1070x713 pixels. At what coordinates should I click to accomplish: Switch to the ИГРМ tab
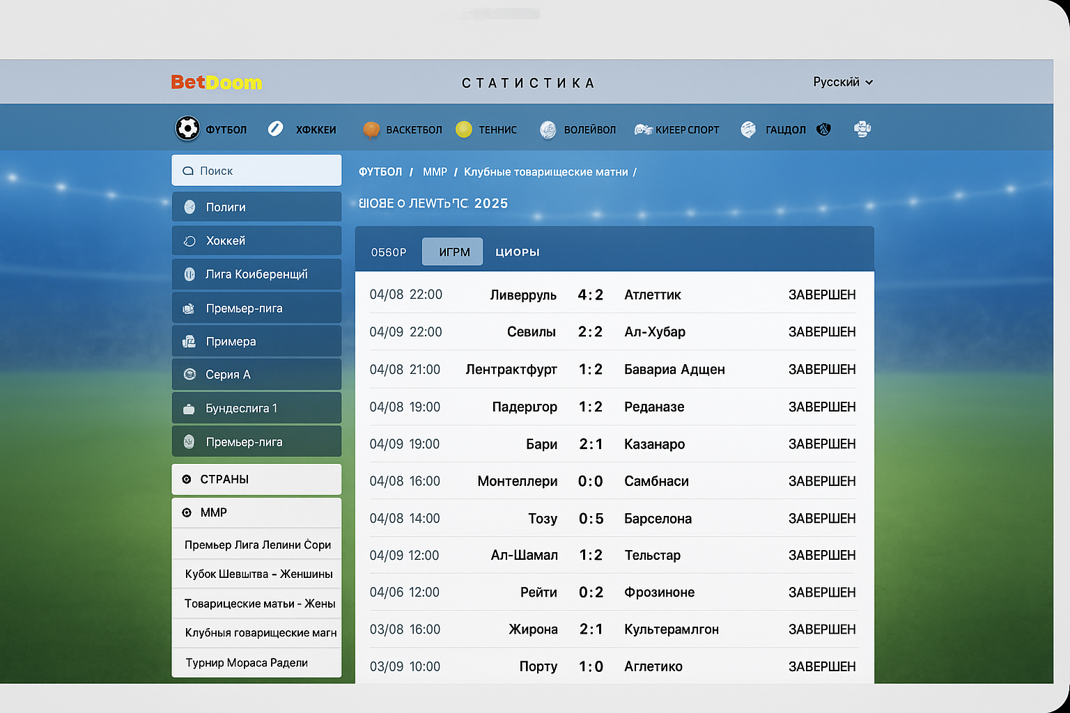tap(453, 252)
